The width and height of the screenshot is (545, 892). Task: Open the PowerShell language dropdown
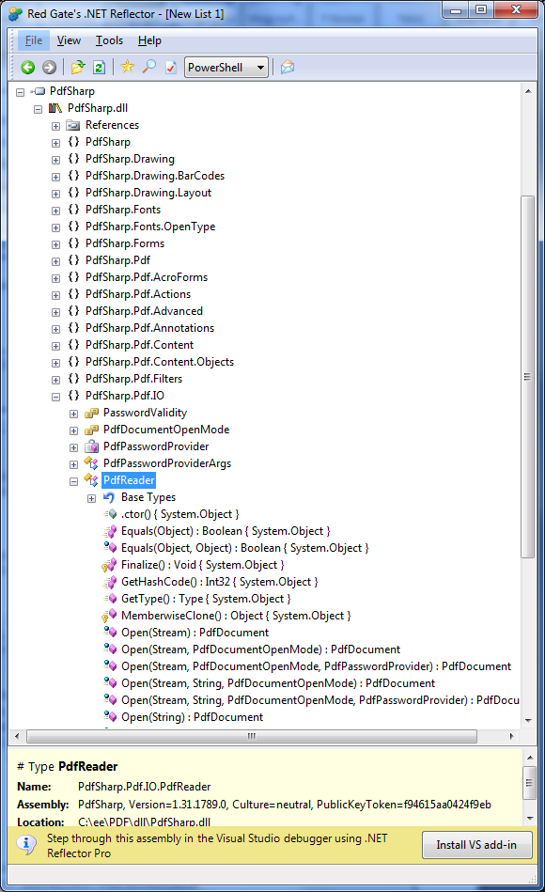(226, 68)
